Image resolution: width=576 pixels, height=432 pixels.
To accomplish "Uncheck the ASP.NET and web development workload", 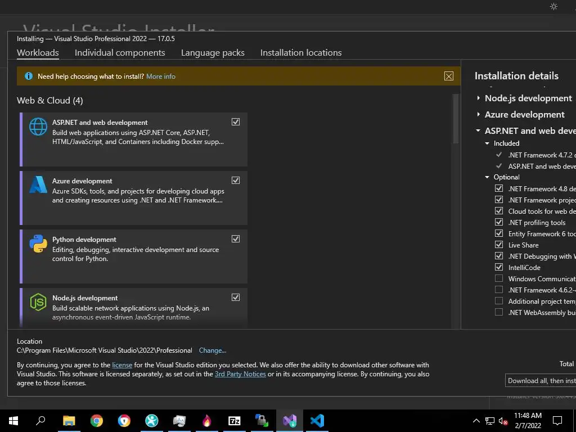I will point(236,121).
